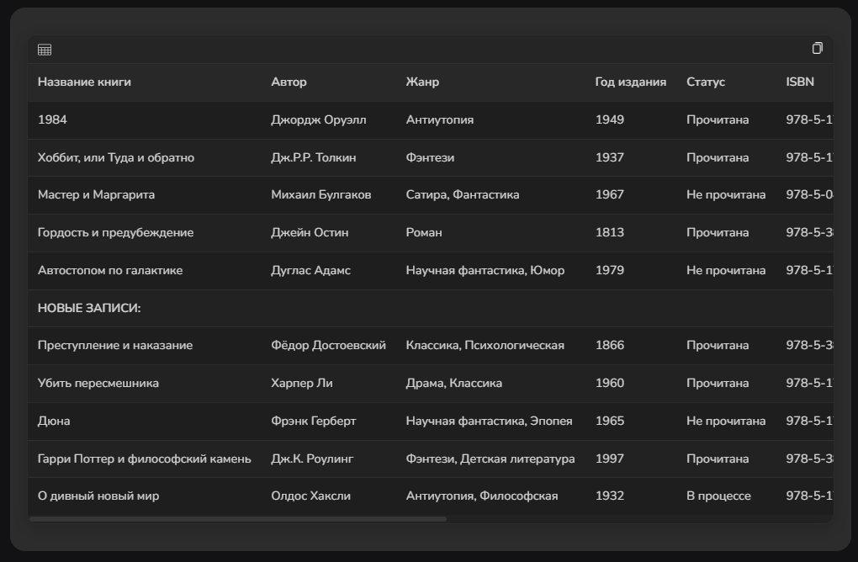Click the author 'Михаил Булгаков'

tap(321, 195)
